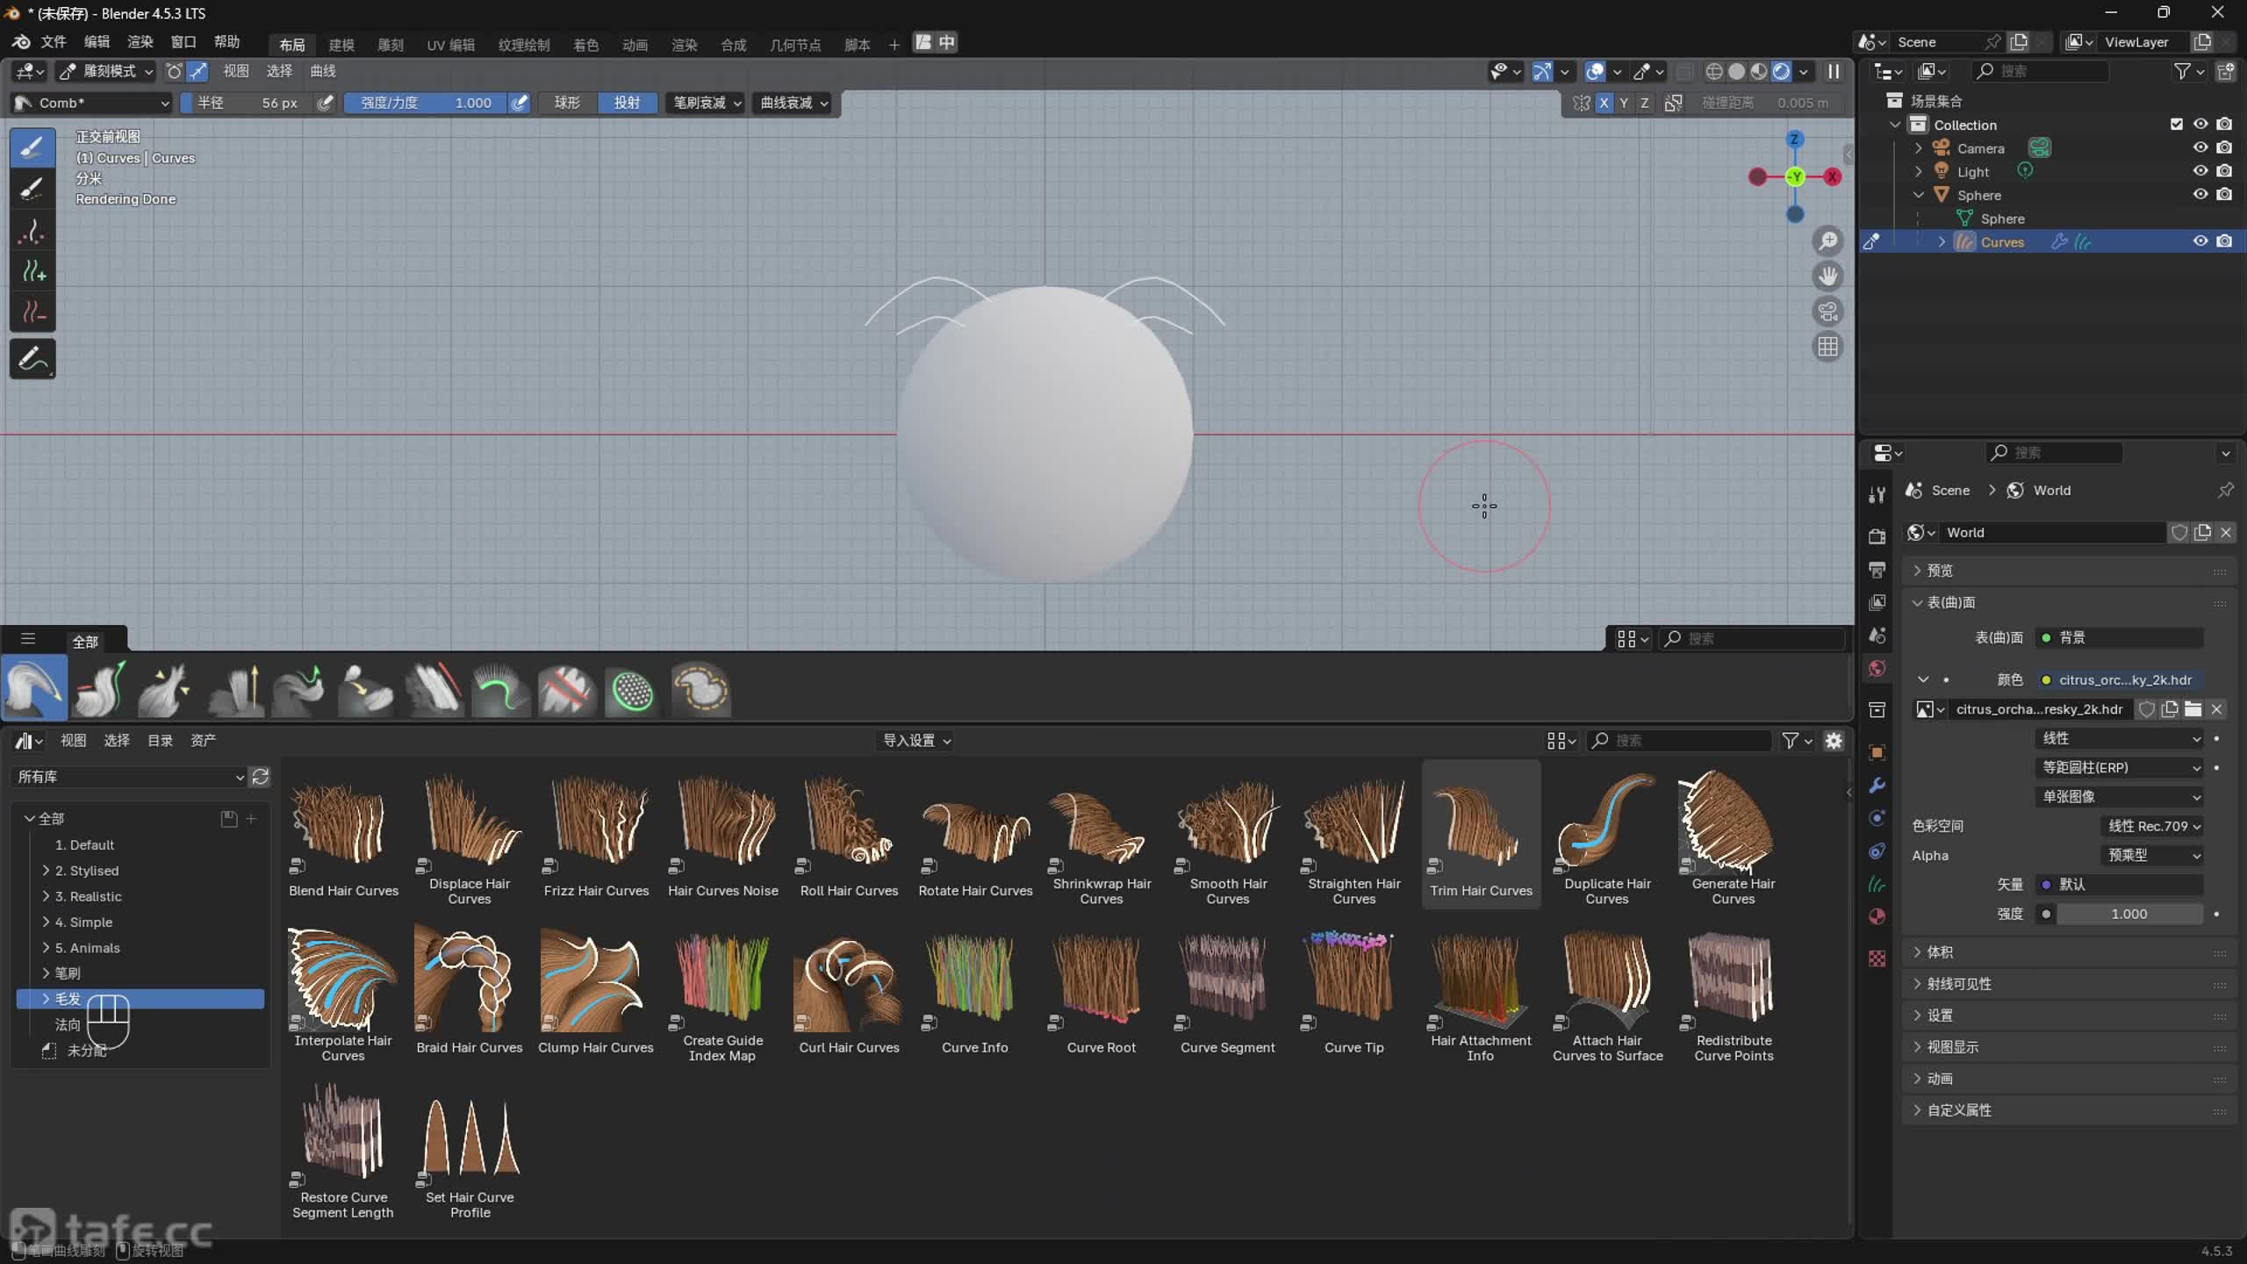
Task: Refresh the asset library list
Action: 260,777
